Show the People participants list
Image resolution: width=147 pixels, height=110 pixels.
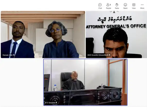coord(108,6)
